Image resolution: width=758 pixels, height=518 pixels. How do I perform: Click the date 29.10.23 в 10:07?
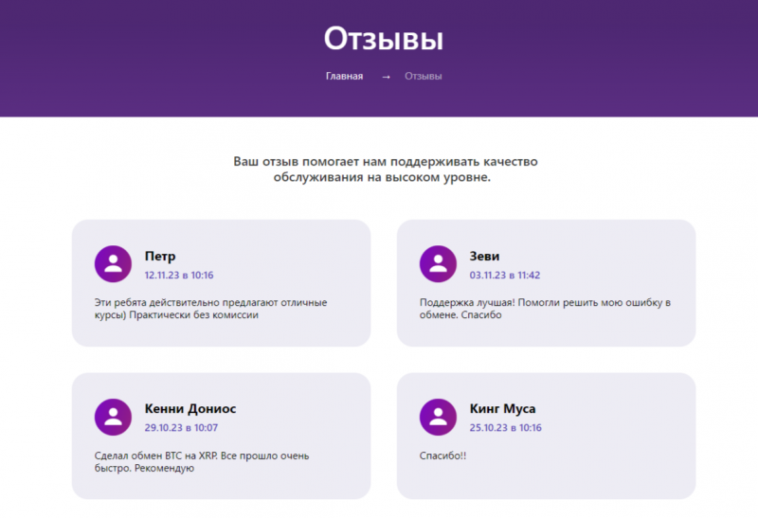click(181, 428)
